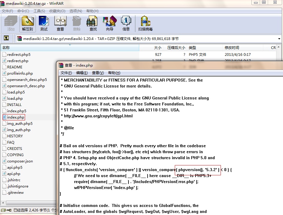Sort by CRC column header
Screen dimensions: 283x215
point(270,47)
